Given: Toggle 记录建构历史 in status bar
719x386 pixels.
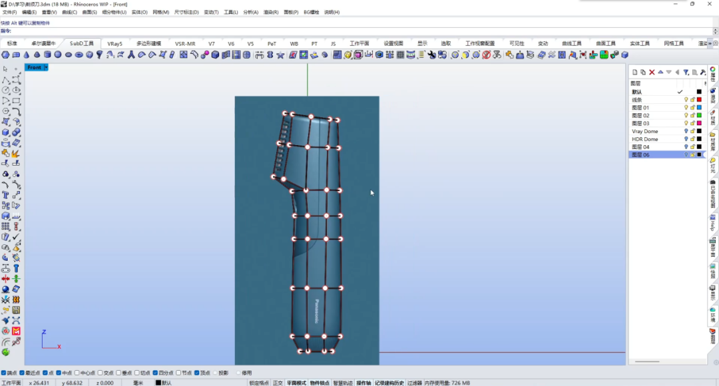Looking at the screenshot, I should (x=389, y=383).
